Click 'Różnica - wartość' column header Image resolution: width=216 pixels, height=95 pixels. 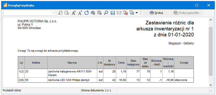coord(168,63)
